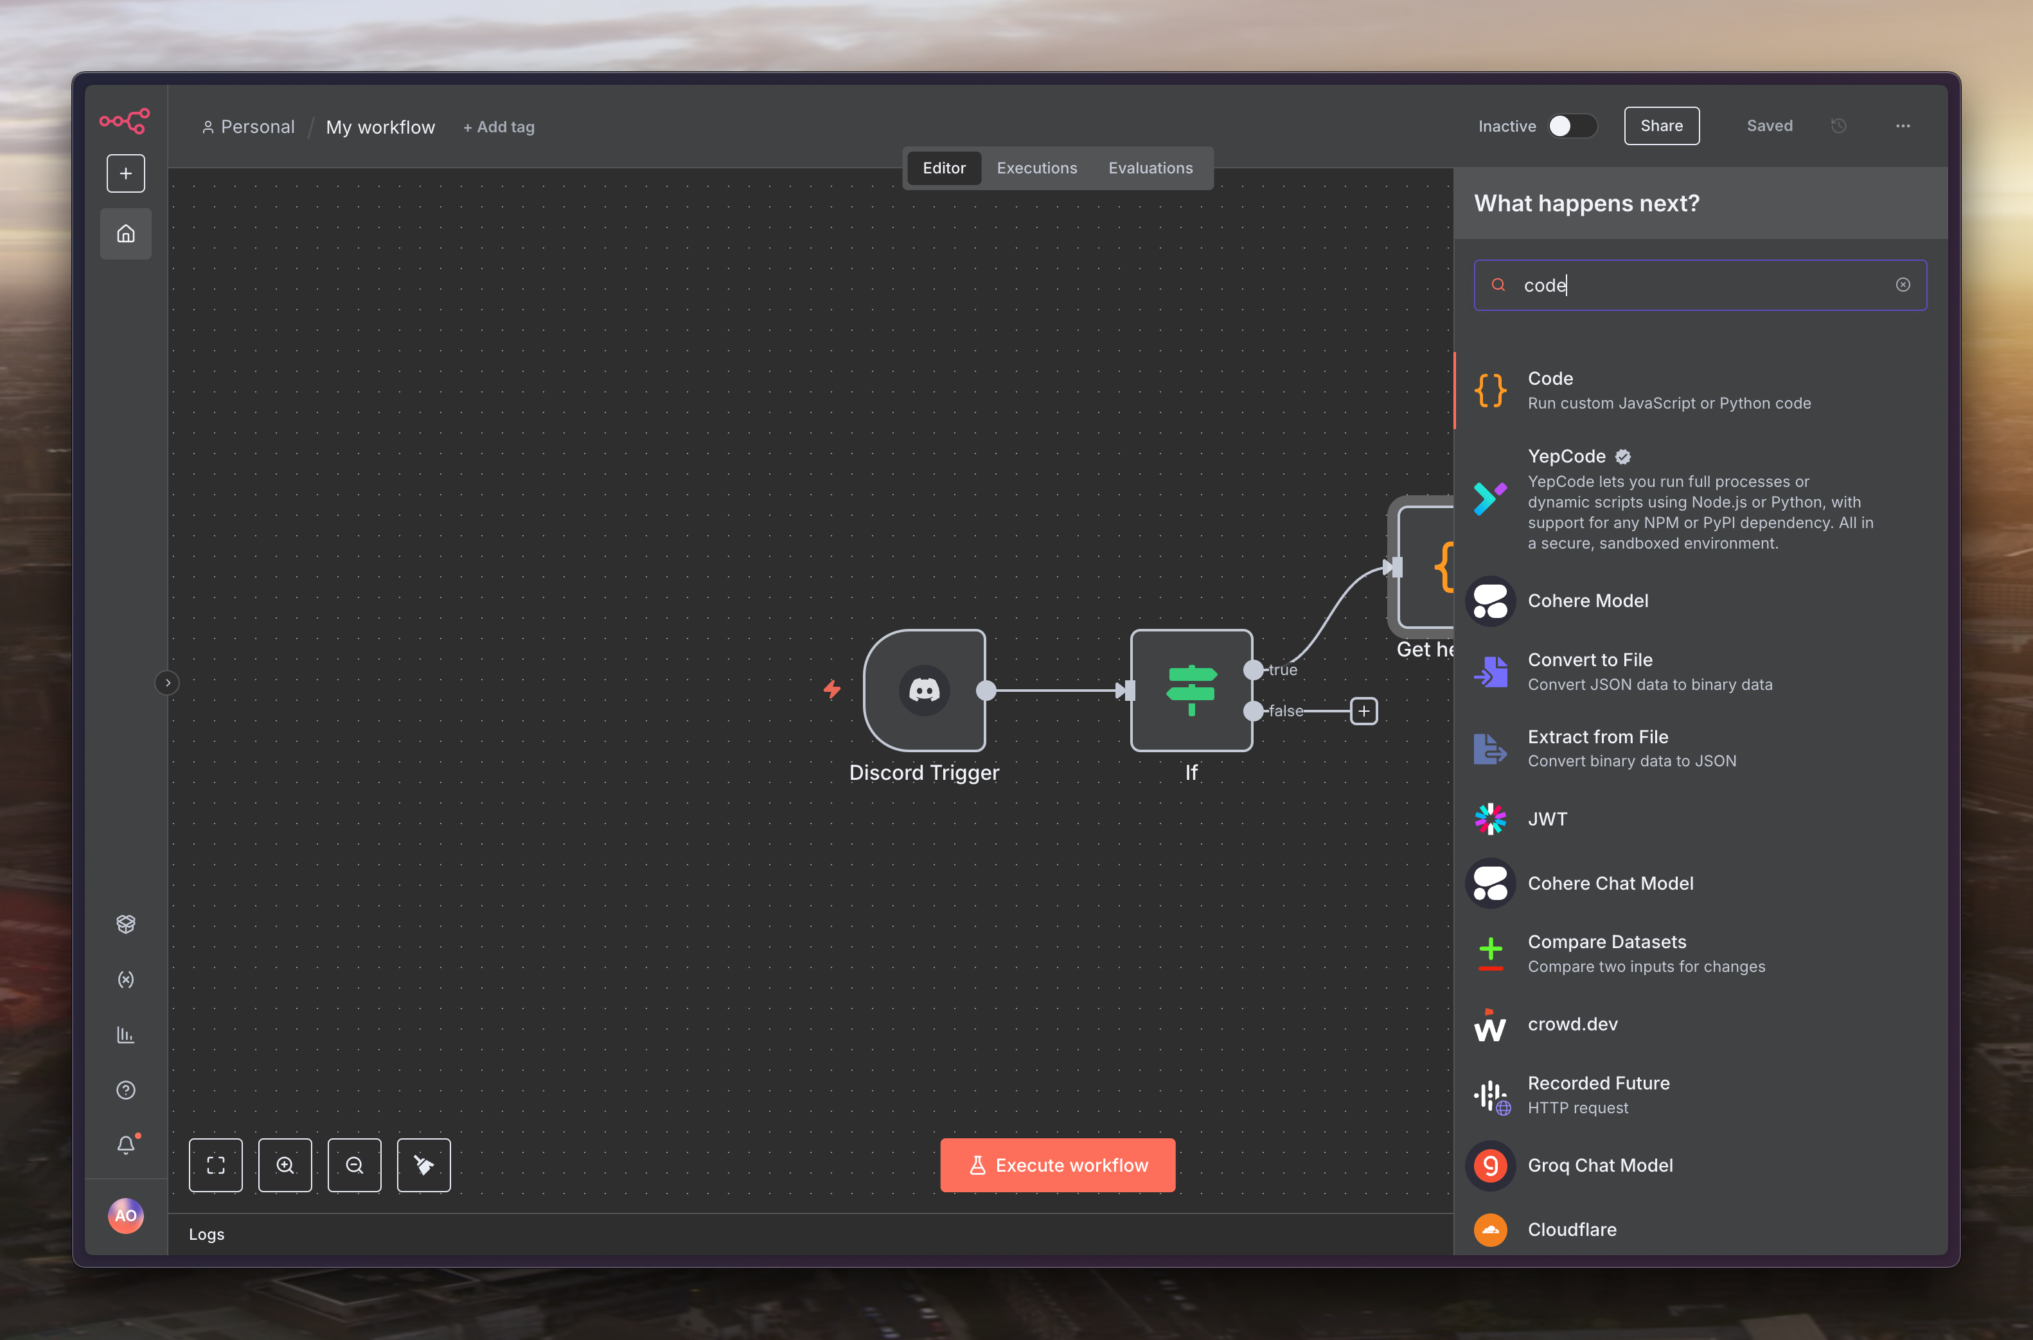Toggle the workflow Inactive switch
This screenshot has height=1340, width=2033.
tap(1572, 126)
